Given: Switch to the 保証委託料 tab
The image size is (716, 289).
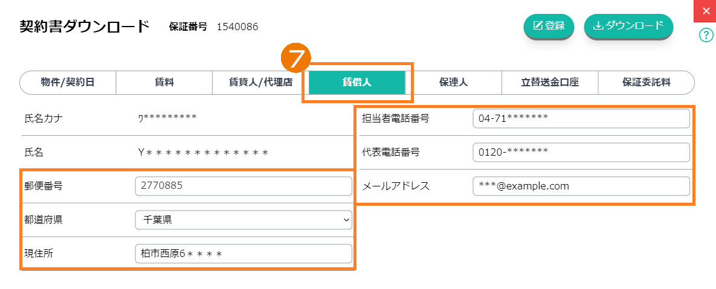Looking at the screenshot, I should point(646,83).
